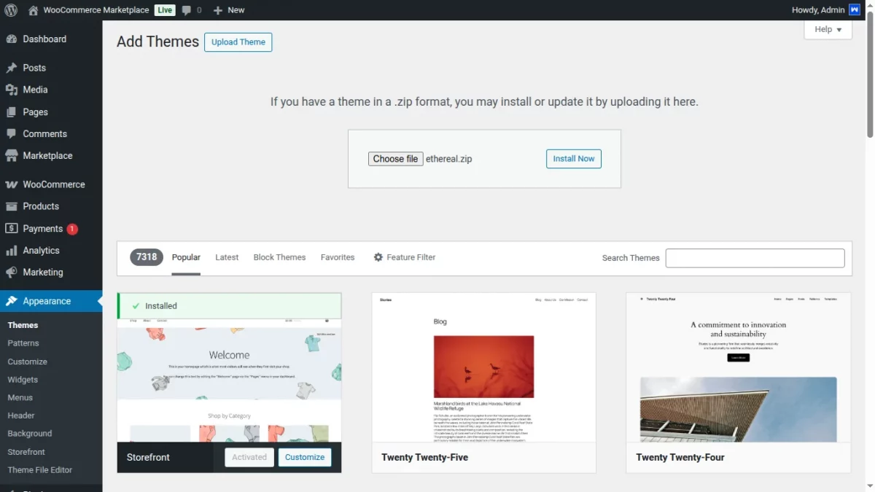Click the Install Now button

(x=573, y=159)
